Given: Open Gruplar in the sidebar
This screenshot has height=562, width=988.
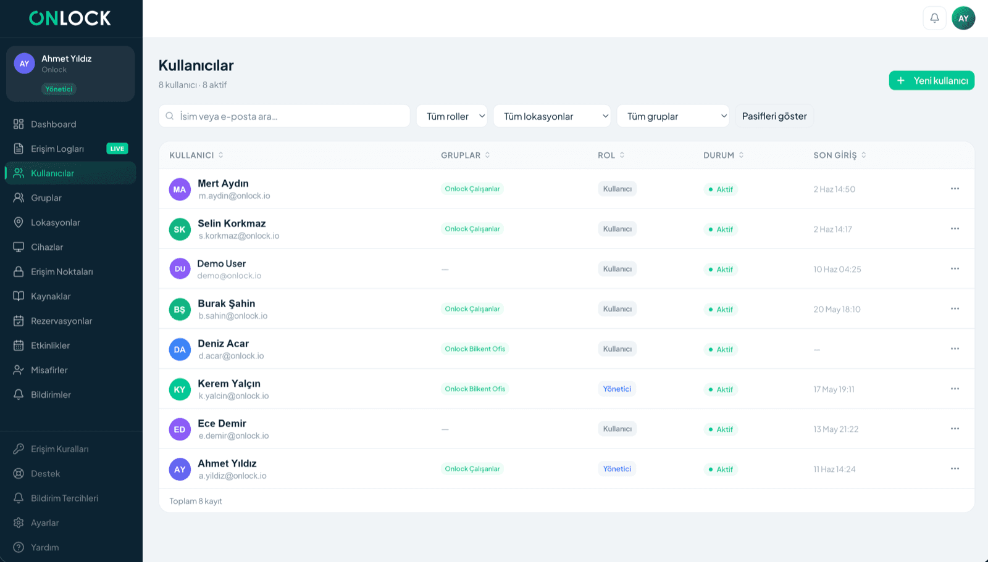Looking at the screenshot, I should [70, 198].
